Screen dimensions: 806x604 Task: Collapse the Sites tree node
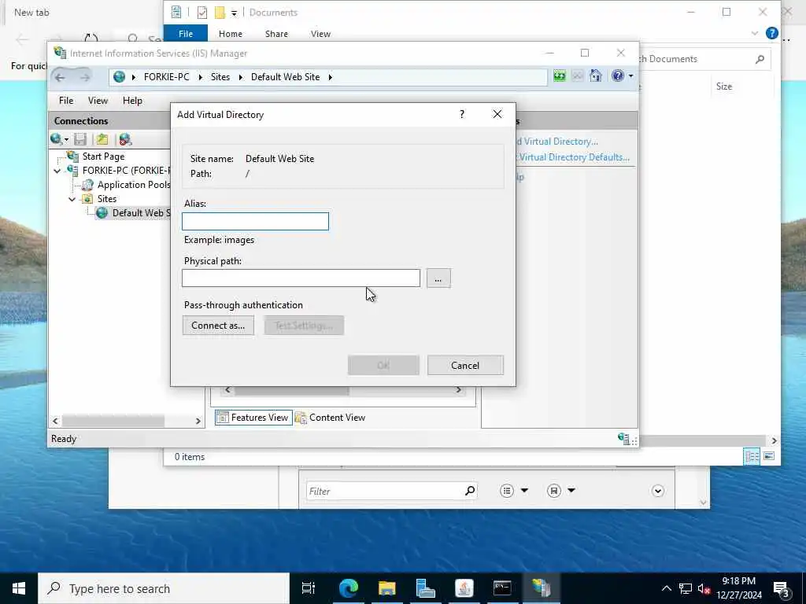72,199
